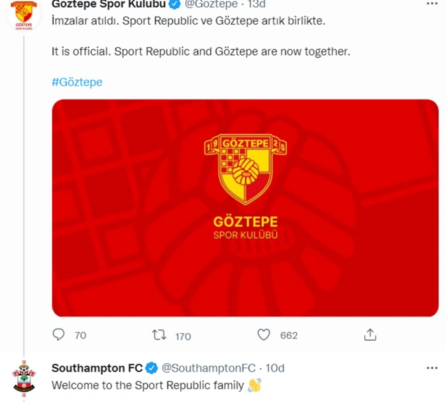Click the Göztepe Spor Kulübü display name
Viewport: 446px width, 402px height.
click(107, 4)
